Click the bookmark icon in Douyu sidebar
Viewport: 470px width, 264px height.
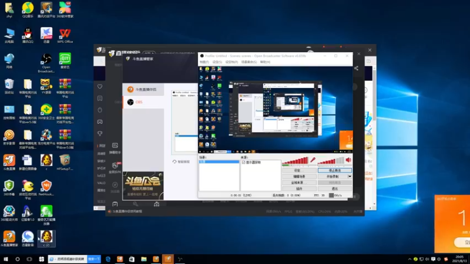(100, 98)
